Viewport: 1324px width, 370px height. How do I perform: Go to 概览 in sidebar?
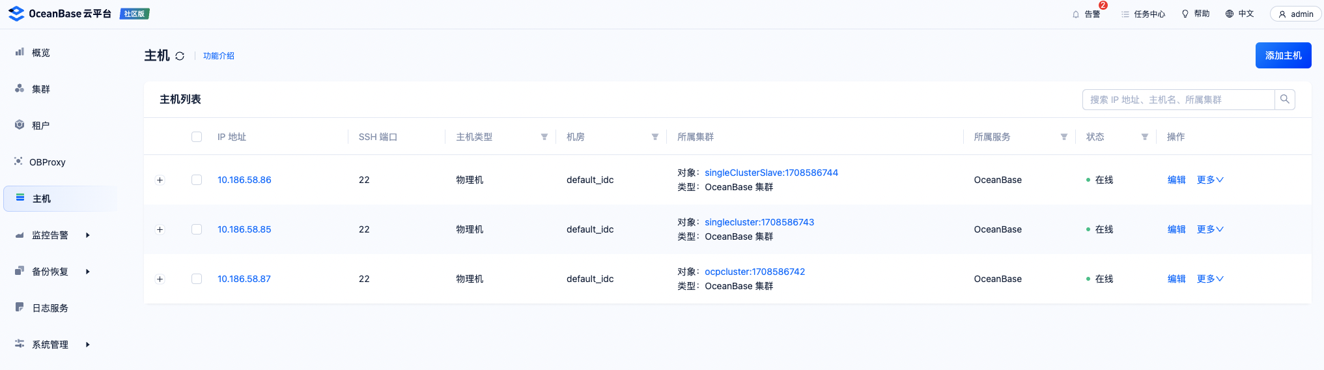[x=41, y=53]
